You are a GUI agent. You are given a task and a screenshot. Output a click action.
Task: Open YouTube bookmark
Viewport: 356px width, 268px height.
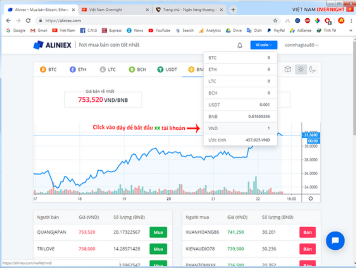click(x=159, y=30)
